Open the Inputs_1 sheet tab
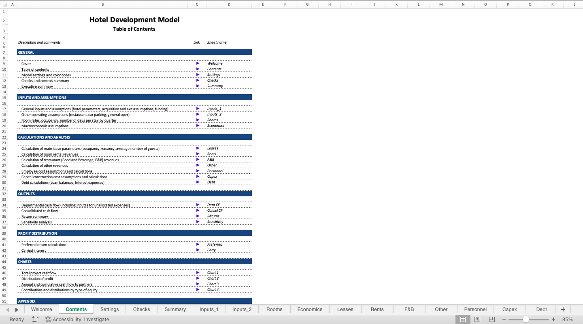The image size is (583, 324). (209, 309)
